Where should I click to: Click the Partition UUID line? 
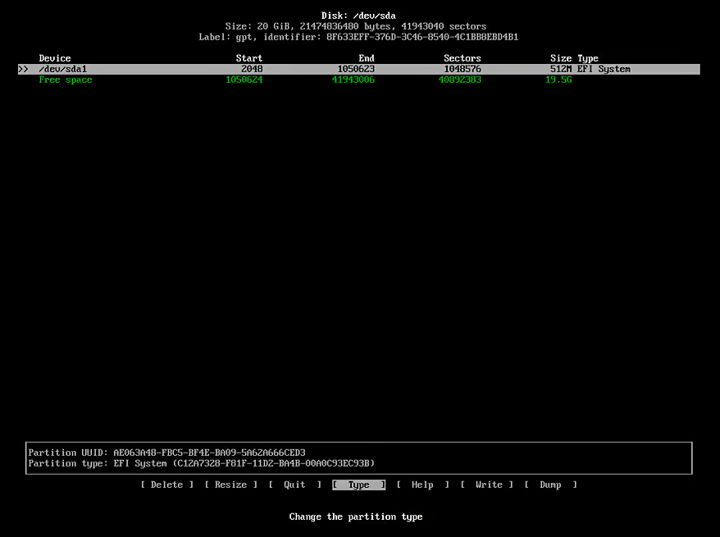point(167,453)
